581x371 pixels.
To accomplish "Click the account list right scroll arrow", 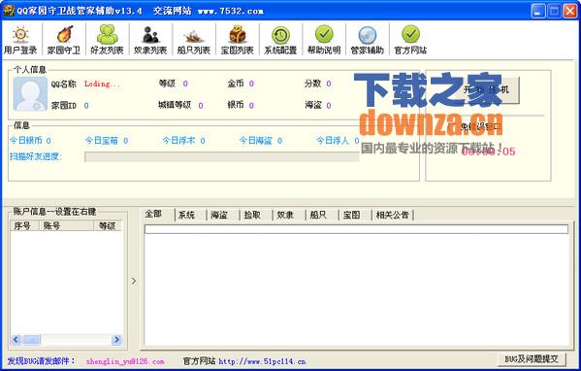I will 116,340.
